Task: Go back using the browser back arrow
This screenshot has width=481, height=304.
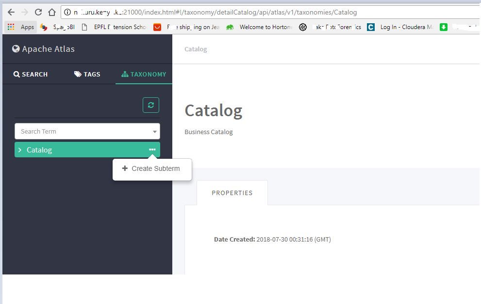Action: 11,12
